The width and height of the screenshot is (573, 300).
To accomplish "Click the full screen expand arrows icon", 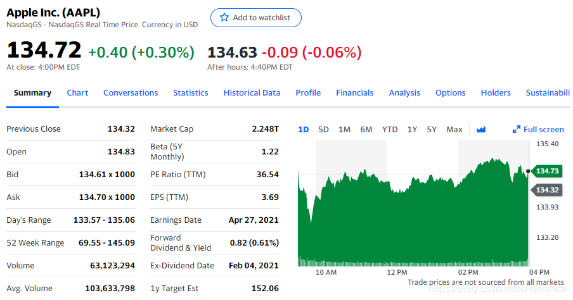I will tap(516, 130).
